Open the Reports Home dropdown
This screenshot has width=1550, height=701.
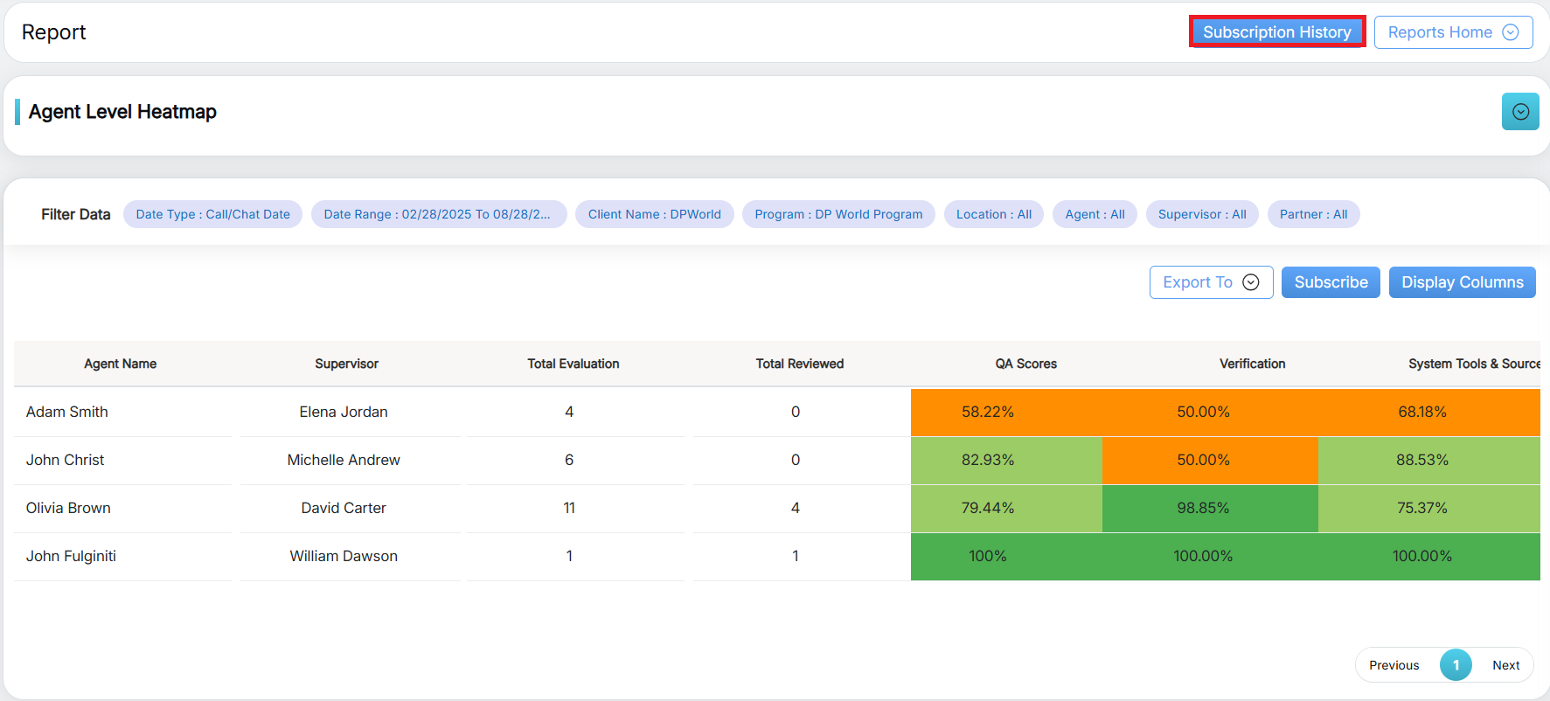pos(1452,32)
